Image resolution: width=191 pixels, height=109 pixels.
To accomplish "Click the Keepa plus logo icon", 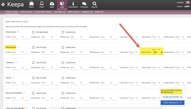I will [x=3, y=4].
